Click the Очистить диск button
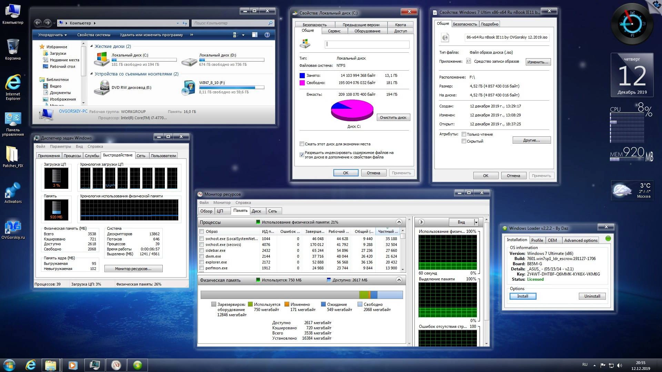Screen dimensions: 662x372 [393, 117]
